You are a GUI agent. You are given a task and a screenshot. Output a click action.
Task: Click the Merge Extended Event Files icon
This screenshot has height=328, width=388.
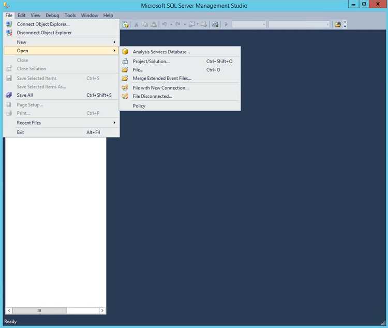(x=125, y=79)
